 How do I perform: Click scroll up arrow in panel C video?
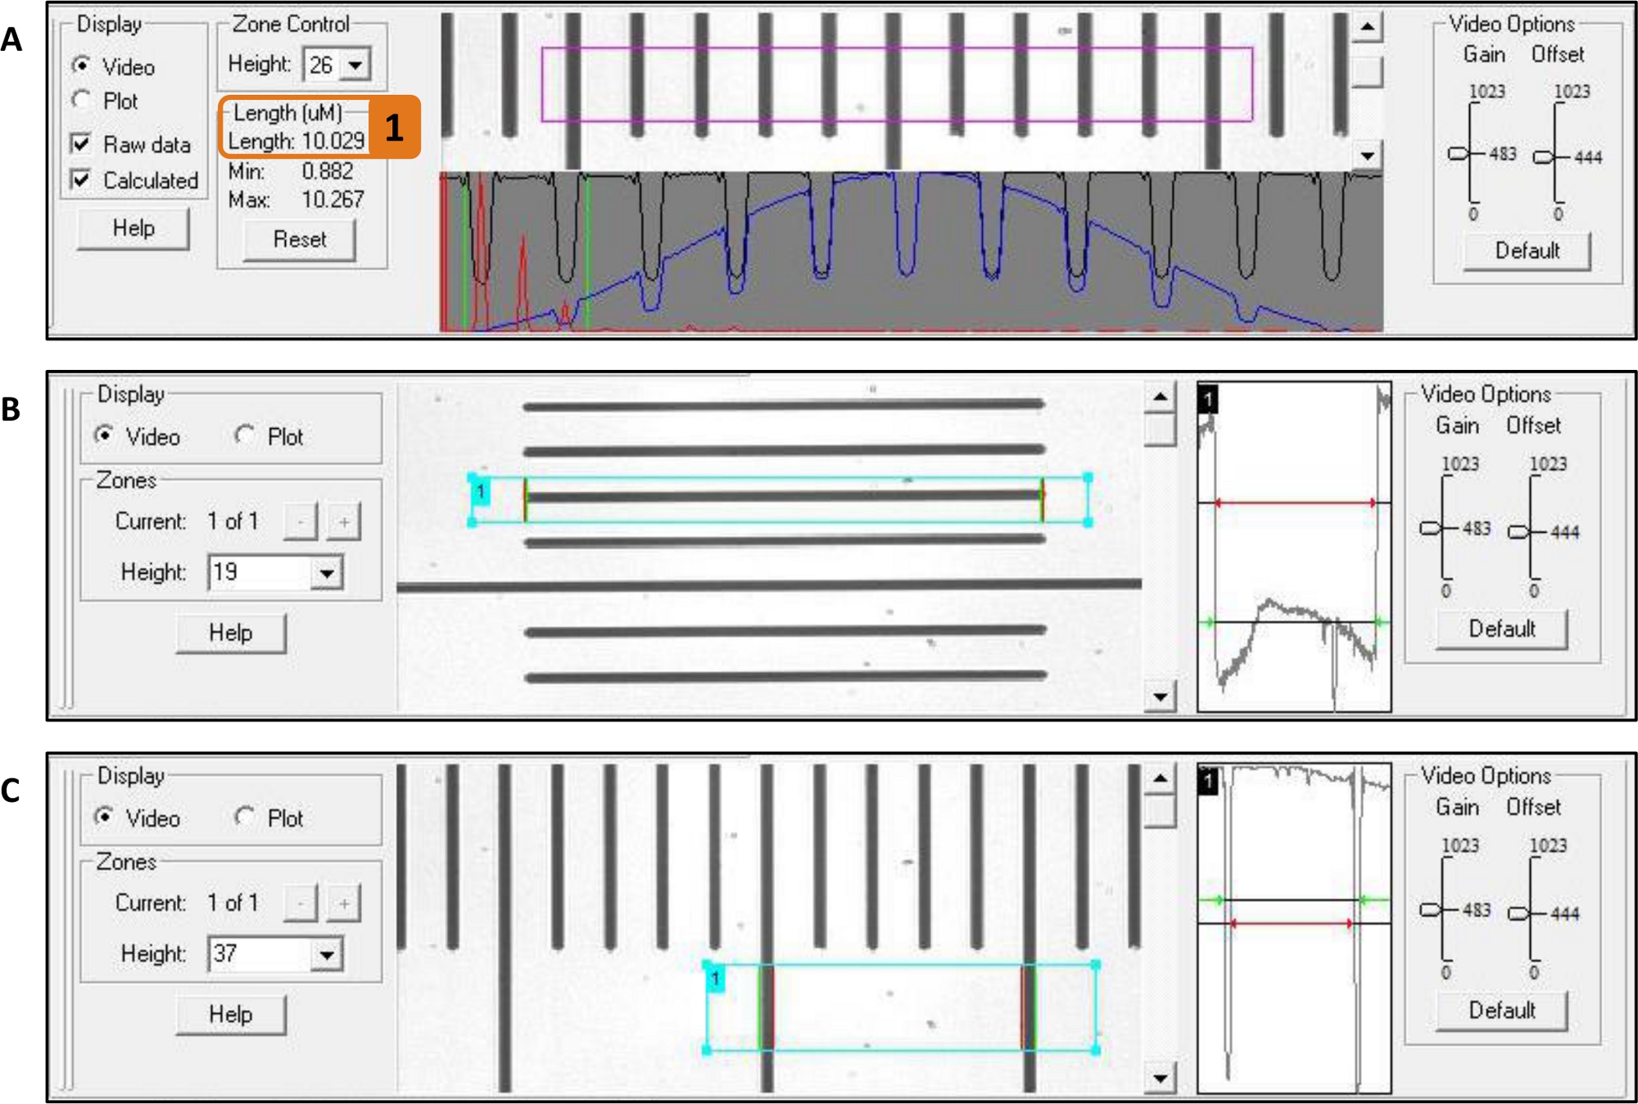point(1160,778)
